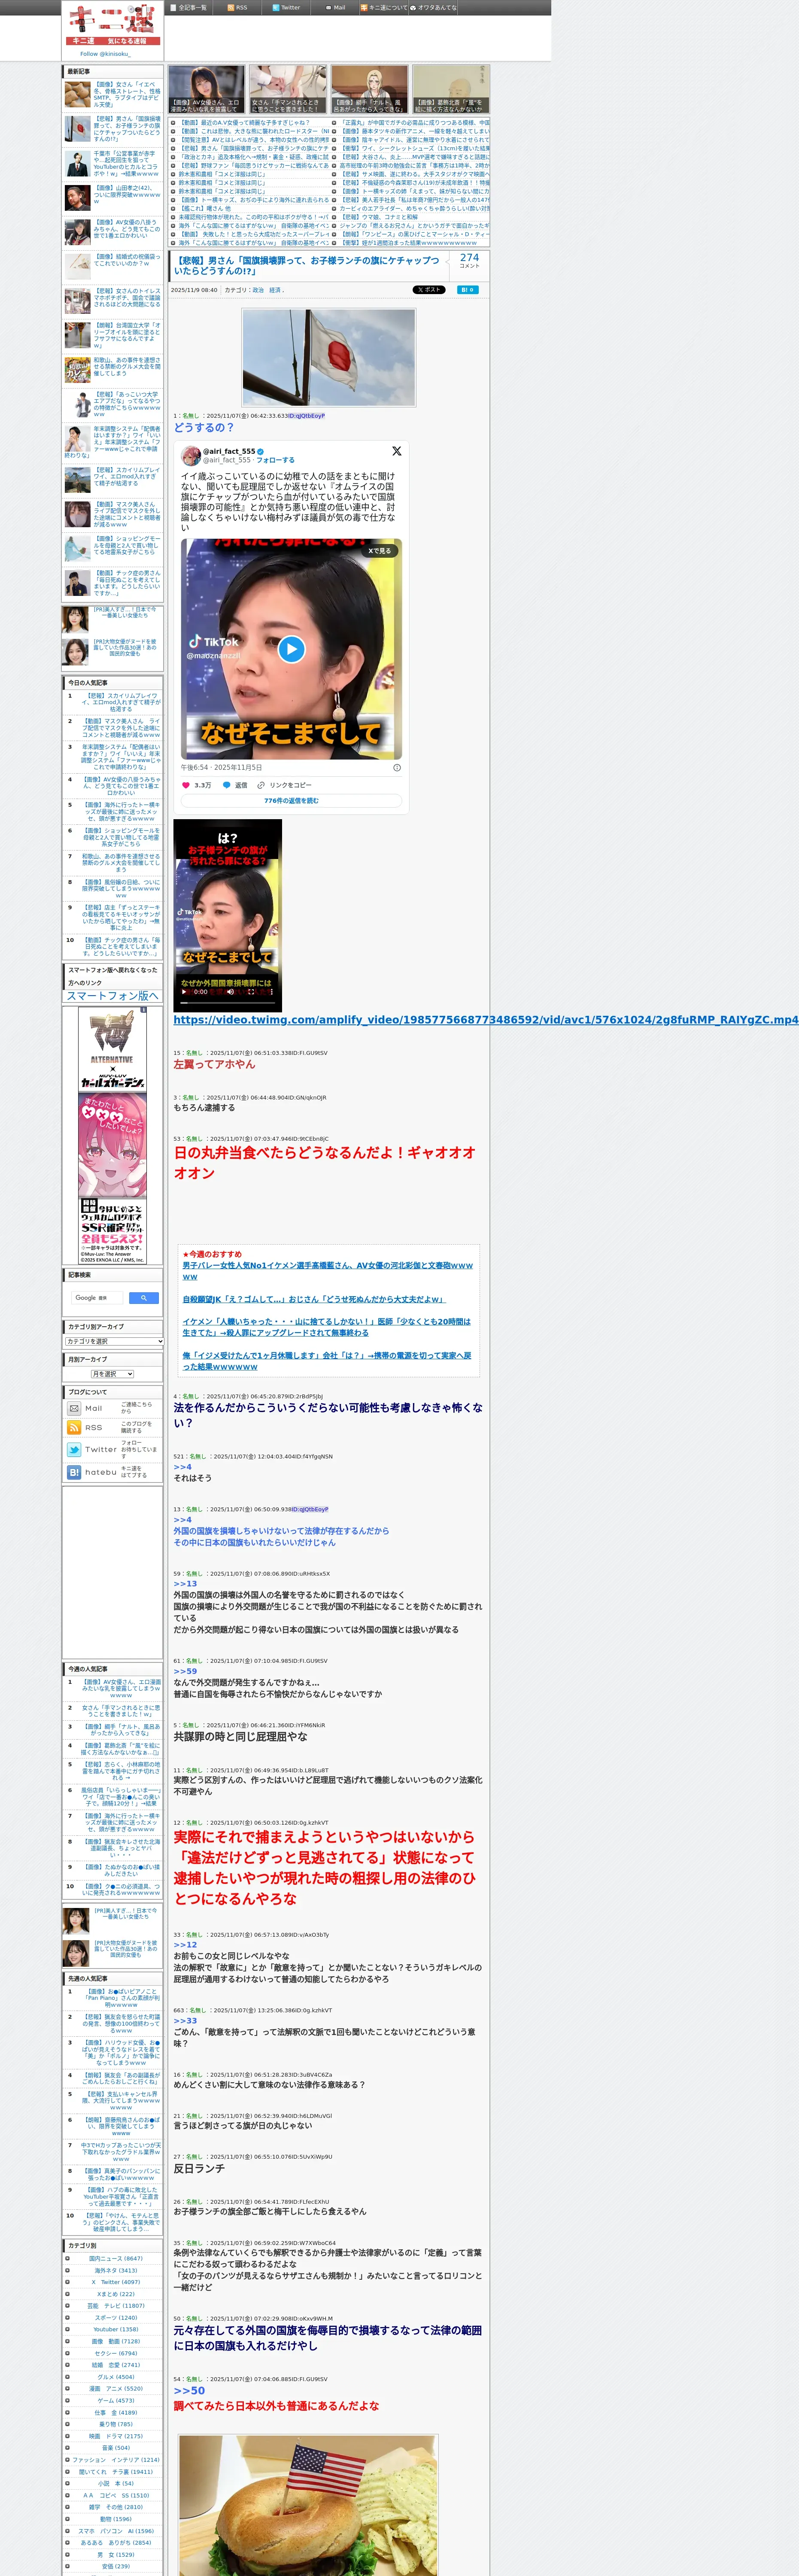Screen dimensions: 799x2576
Task: Click the Xで見る overlay button
Action: point(380,551)
